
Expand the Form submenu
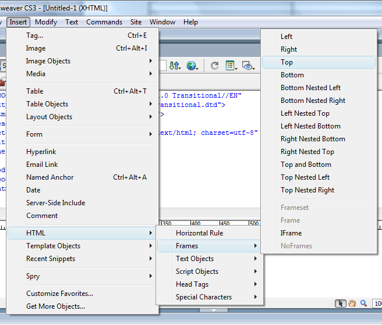tap(83, 134)
